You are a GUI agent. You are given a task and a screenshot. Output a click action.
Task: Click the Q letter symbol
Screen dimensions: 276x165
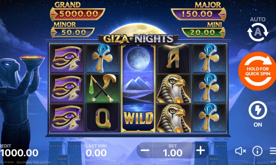pyautogui.click(x=102, y=118)
